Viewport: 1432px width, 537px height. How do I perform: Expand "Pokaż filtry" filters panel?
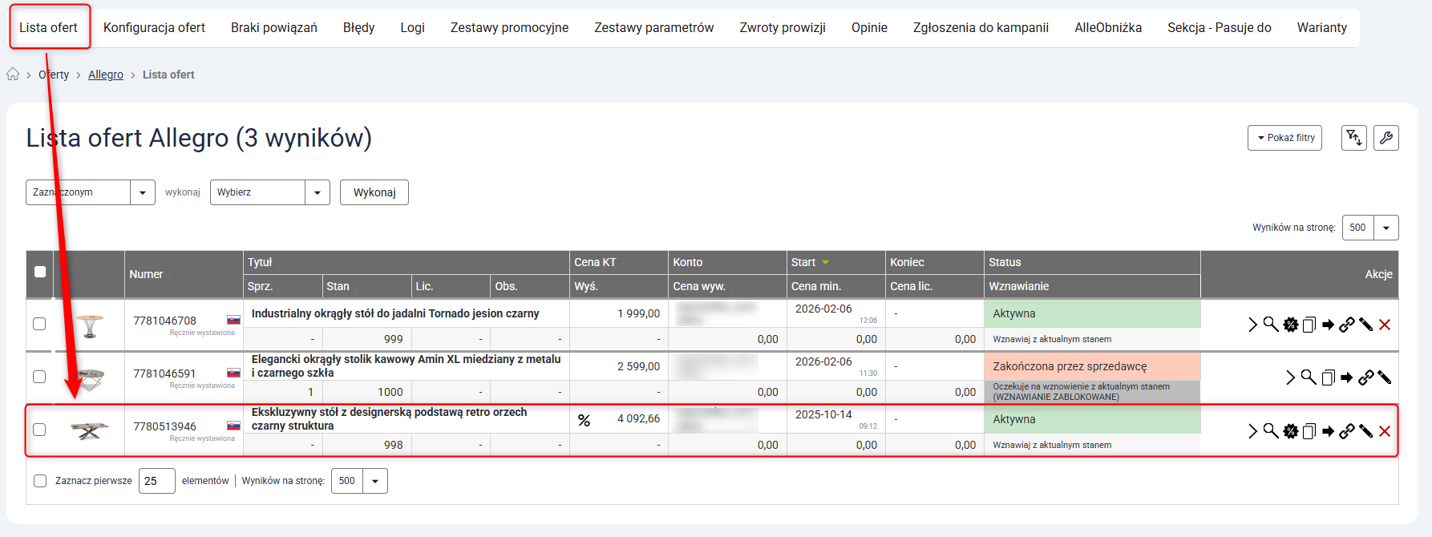(1284, 138)
